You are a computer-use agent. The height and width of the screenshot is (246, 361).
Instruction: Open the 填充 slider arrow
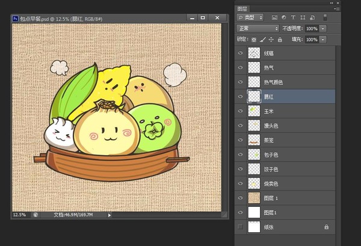tap(322, 40)
